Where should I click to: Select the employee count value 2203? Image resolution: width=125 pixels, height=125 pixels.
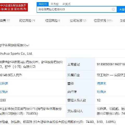pos(3,100)
